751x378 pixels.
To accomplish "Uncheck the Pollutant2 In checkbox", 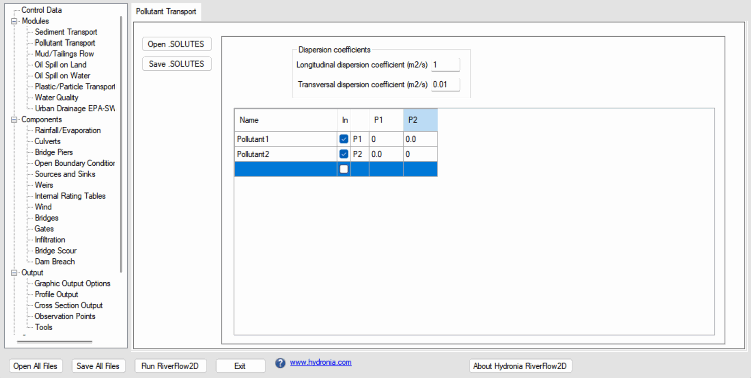I will click(344, 154).
